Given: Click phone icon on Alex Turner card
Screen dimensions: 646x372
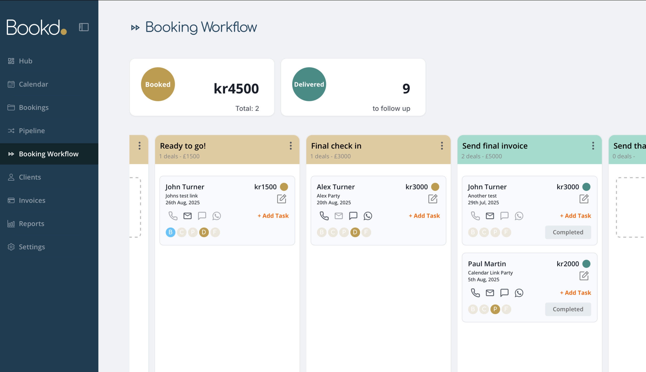Looking at the screenshot, I should coord(324,216).
